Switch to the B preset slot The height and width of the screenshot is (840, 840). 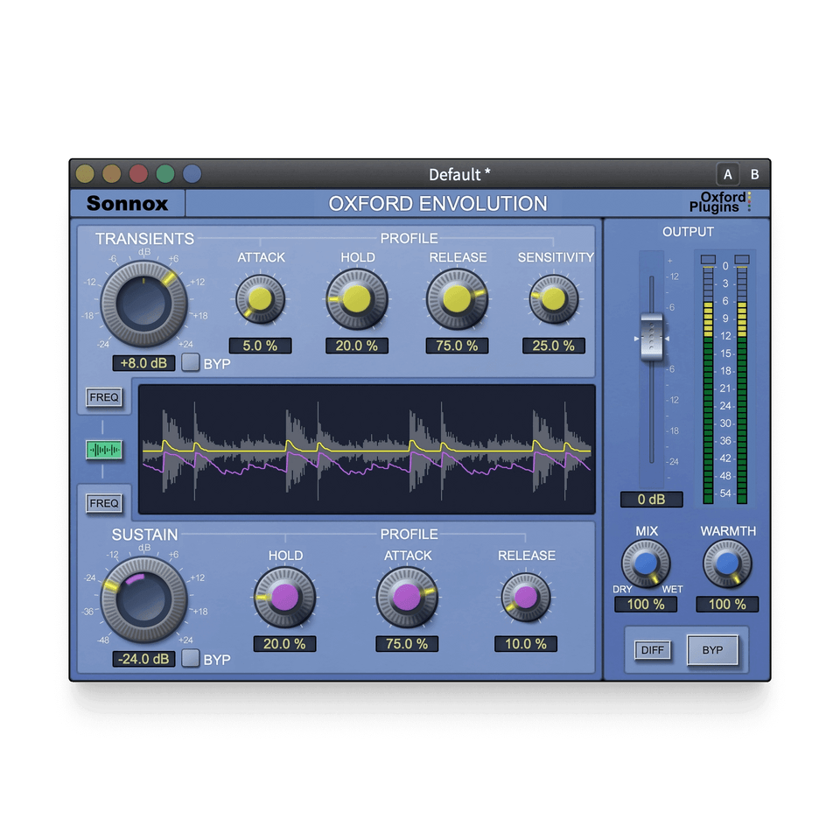(x=754, y=173)
